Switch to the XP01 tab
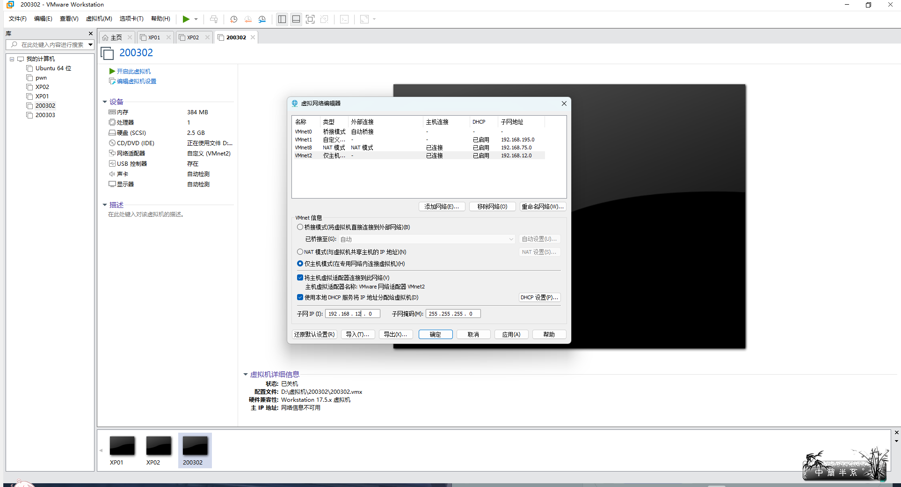This screenshot has height=487, width=901. 154,37
